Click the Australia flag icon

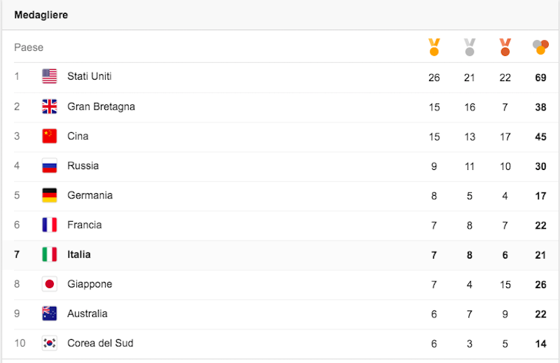click(49, 313)
